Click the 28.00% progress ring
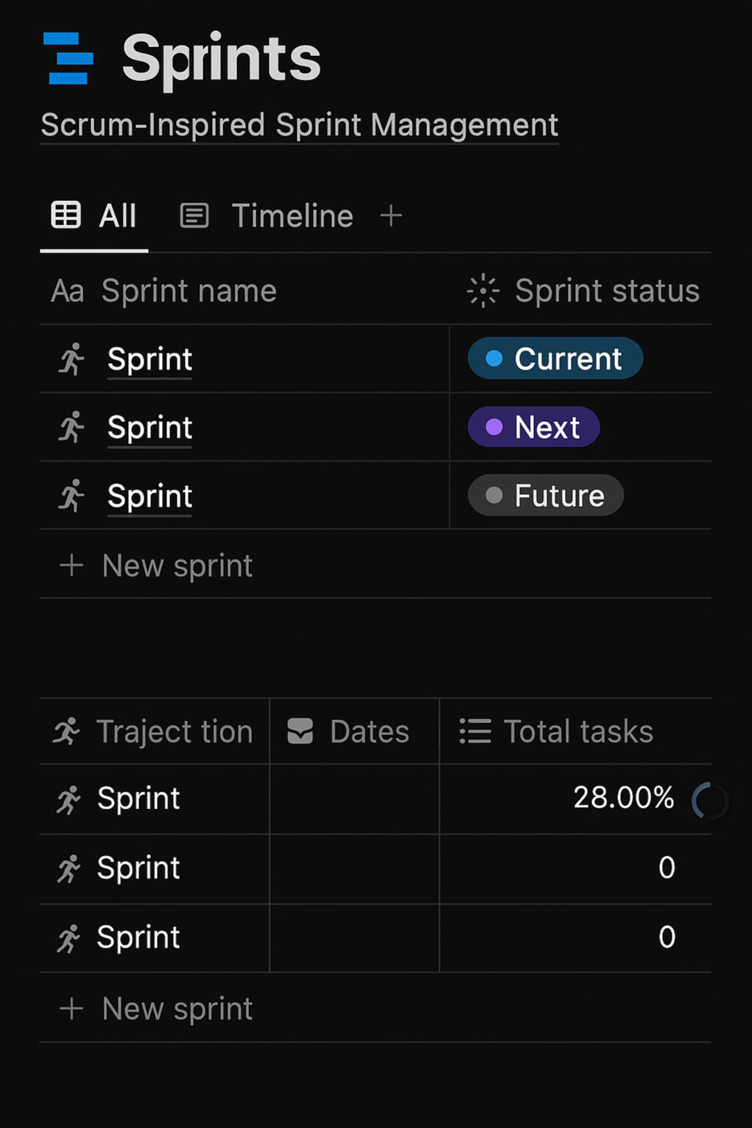This screenshot has width=752, height=1128. 709,800
